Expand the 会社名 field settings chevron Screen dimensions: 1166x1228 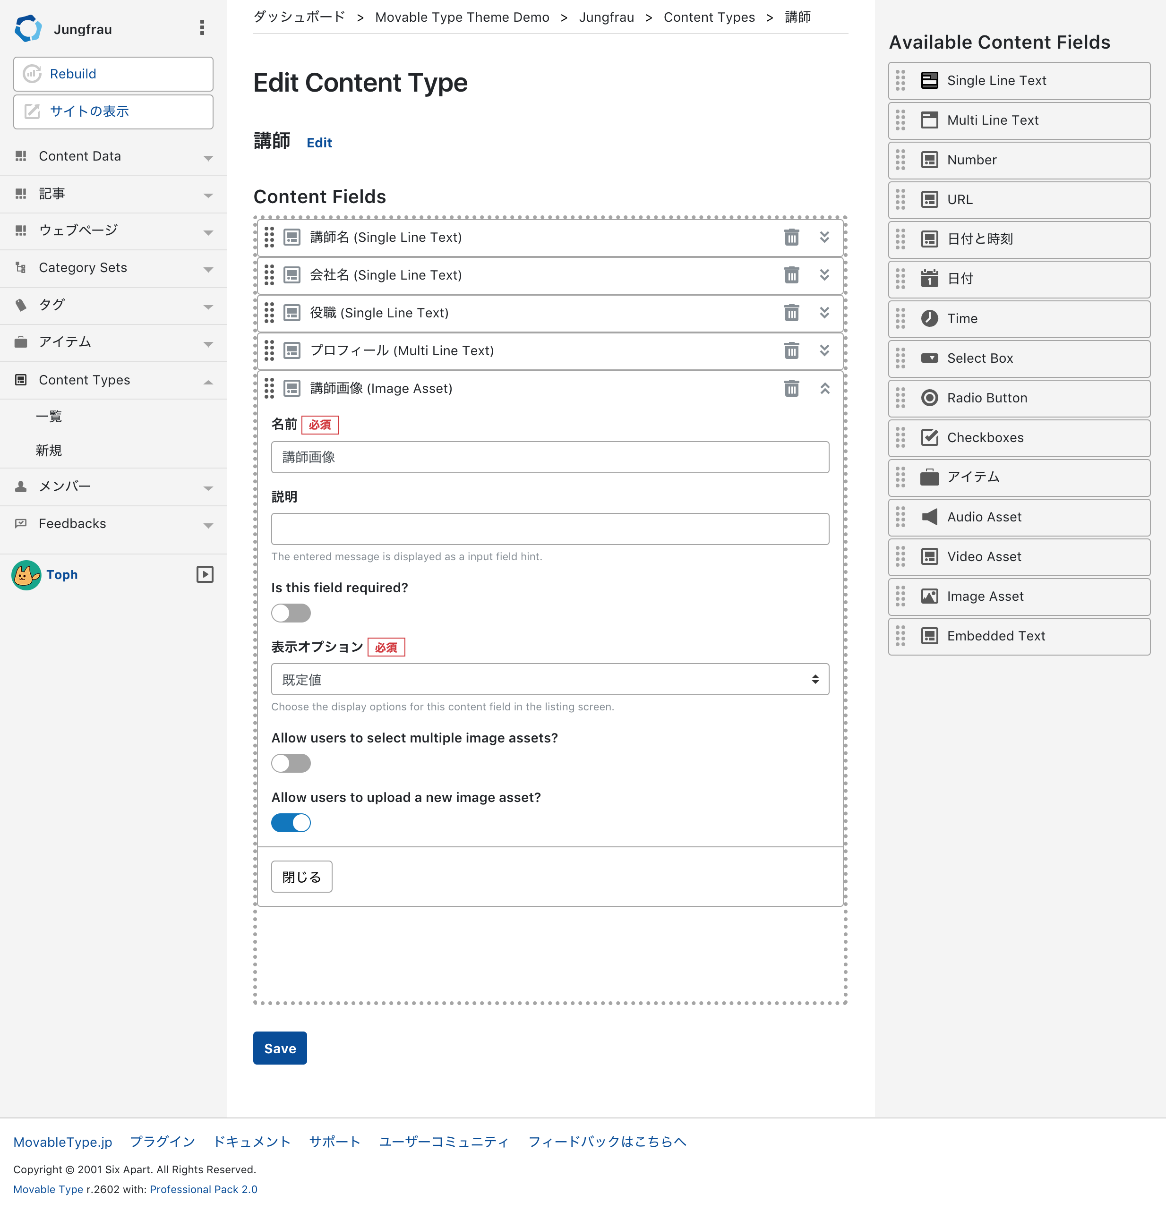click(x=824, y=275)
